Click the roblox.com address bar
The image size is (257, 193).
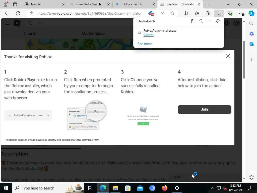click(89, 13)
